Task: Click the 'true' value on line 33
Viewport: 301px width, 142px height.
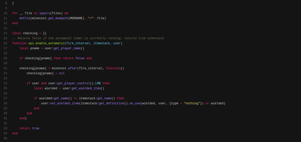Action: 36,128
